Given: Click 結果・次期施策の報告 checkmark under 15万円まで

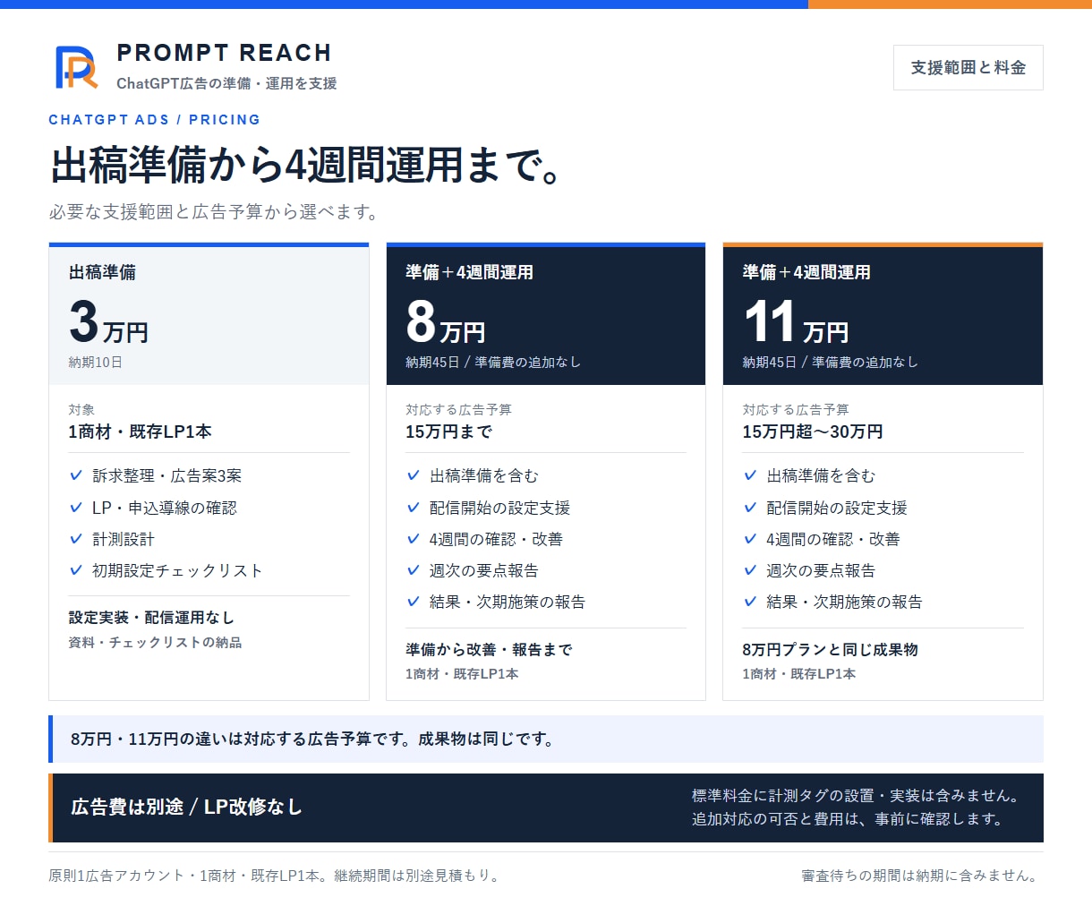Looking at the screenshot, I should tap(414, 602).
